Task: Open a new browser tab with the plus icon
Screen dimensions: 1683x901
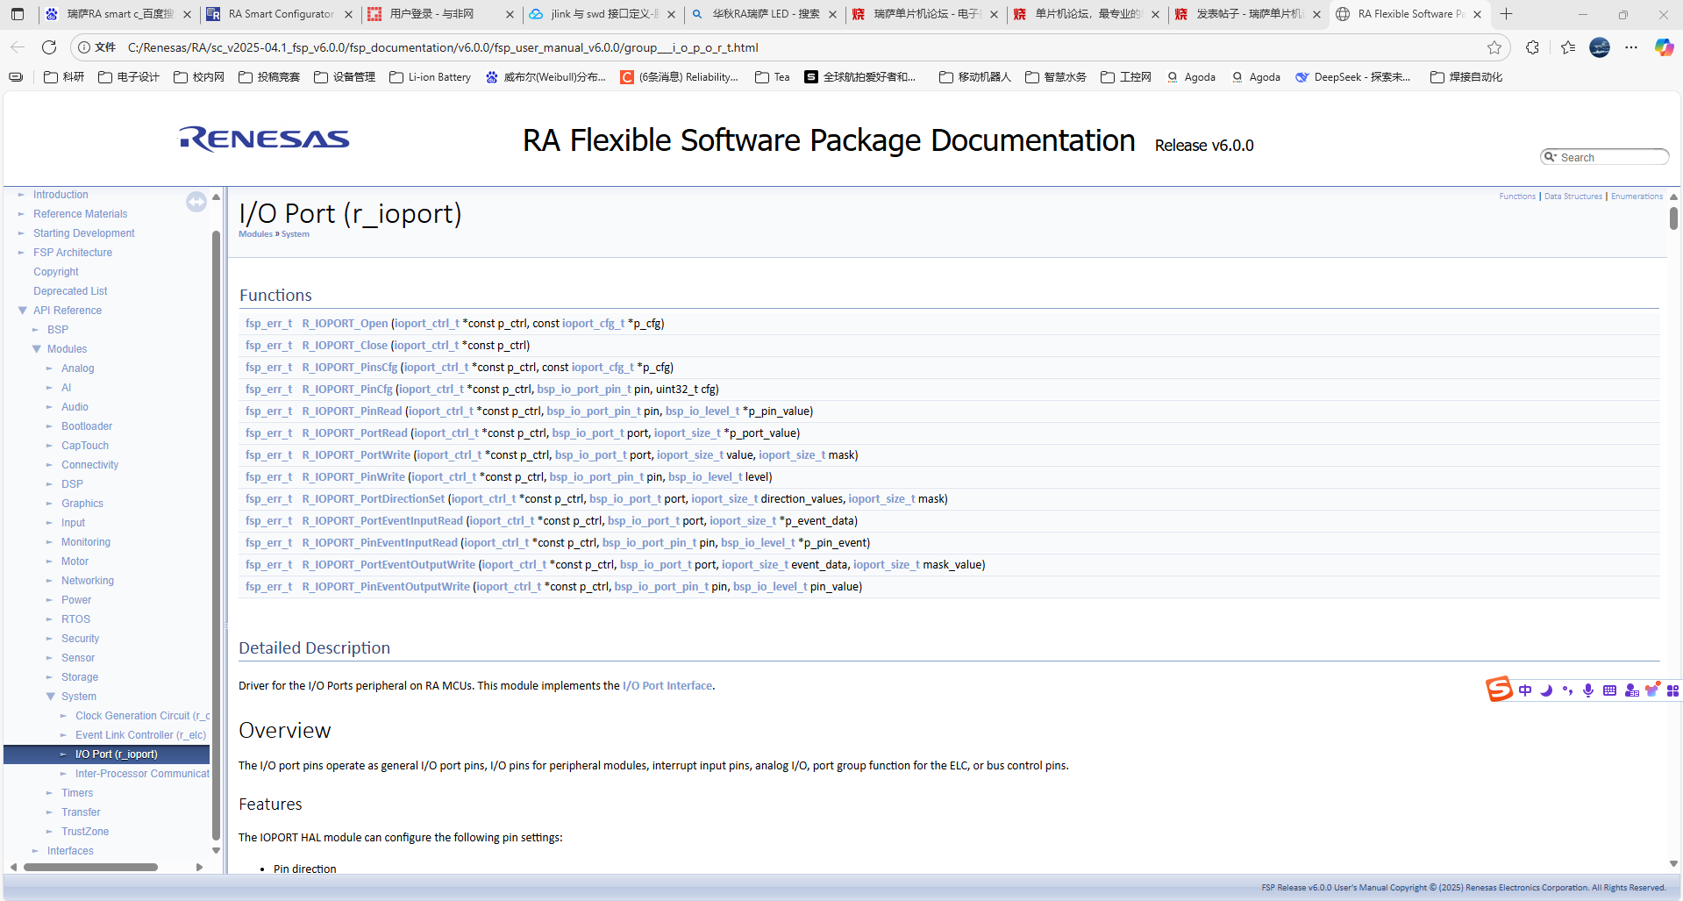Action: [1506, 14]
